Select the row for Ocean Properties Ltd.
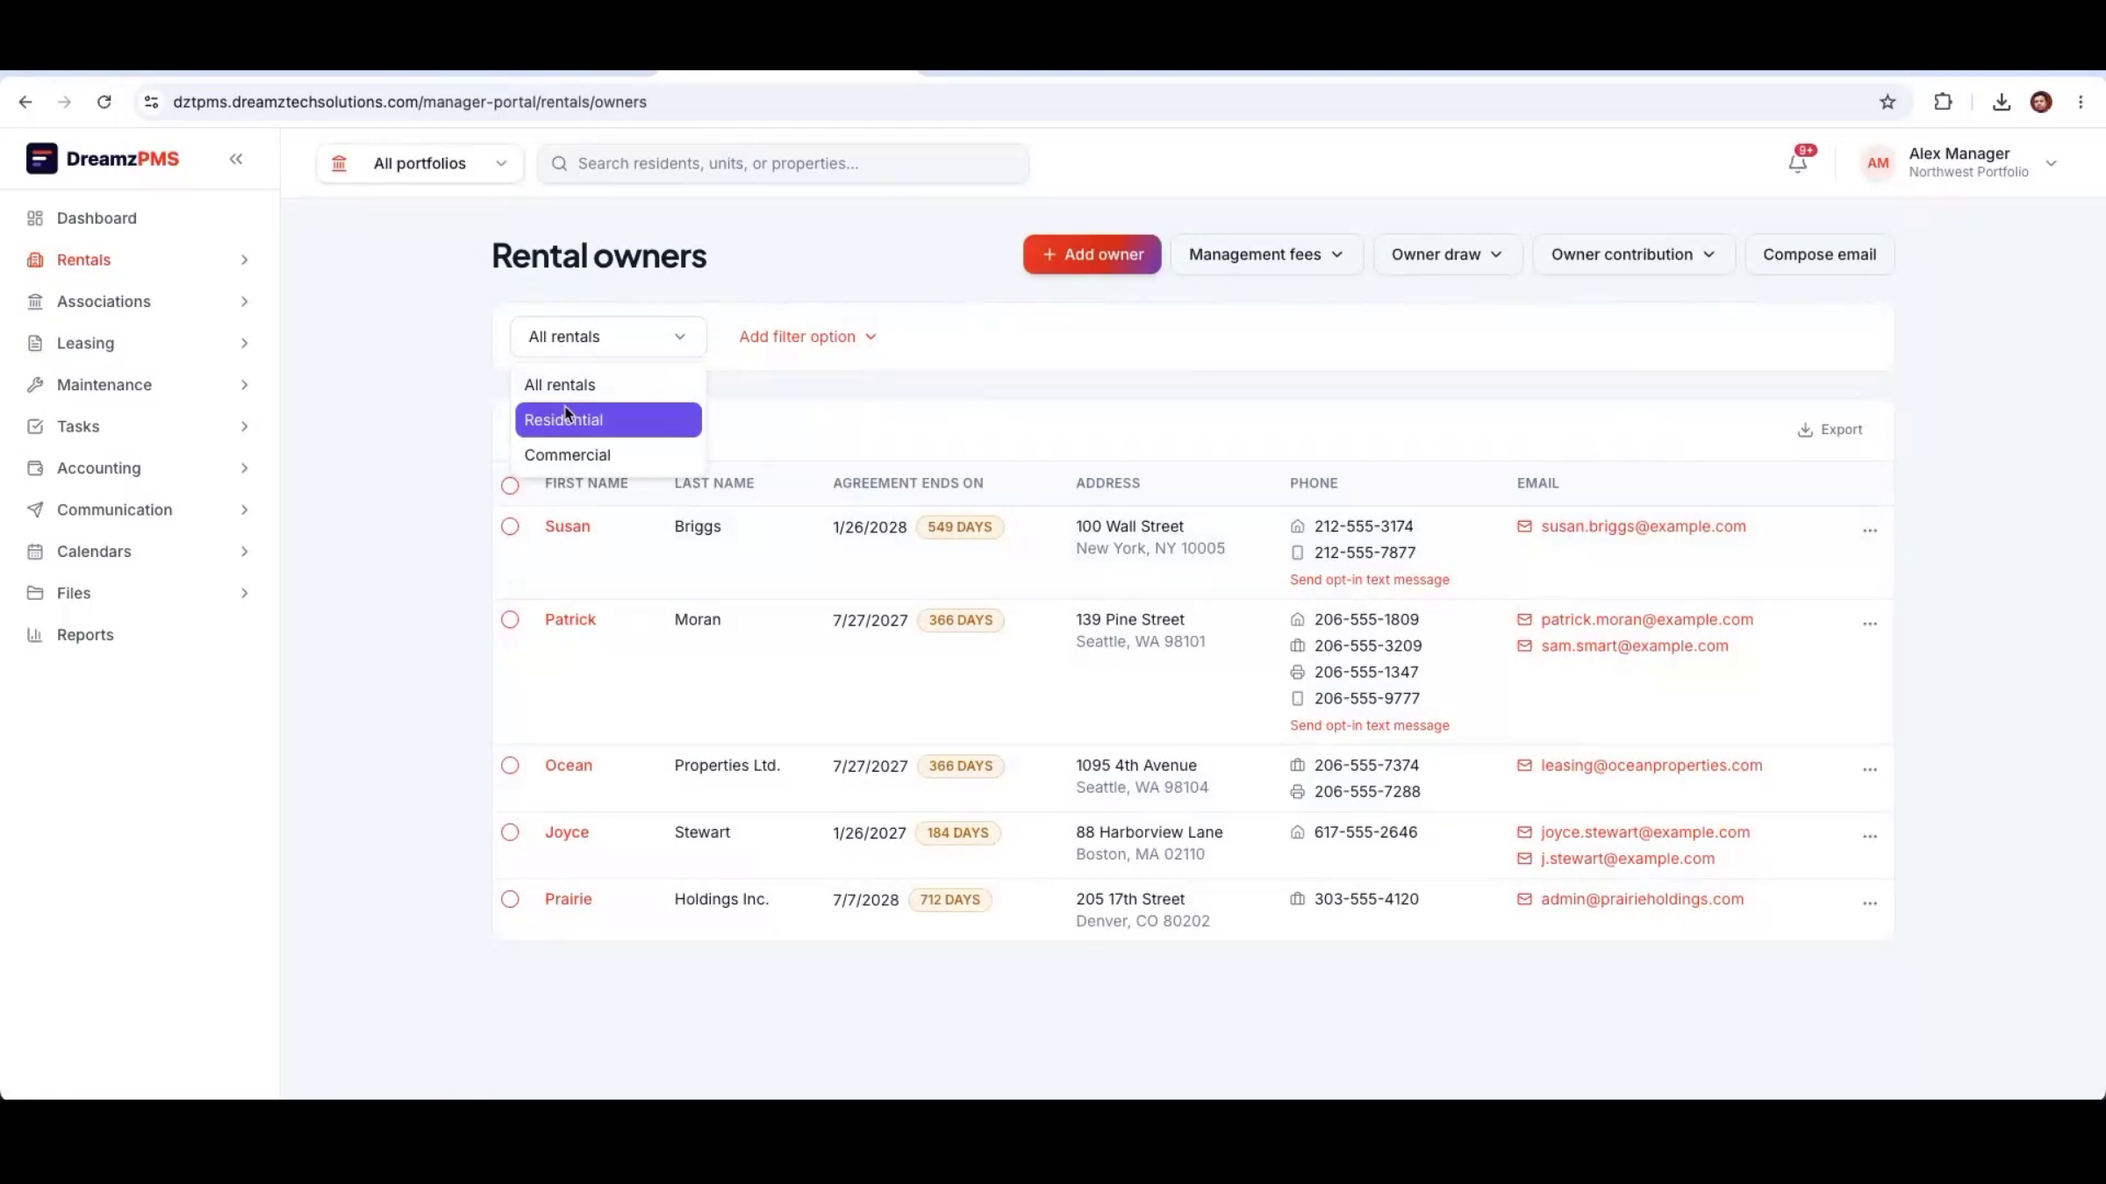The image size is (2106, 1184). click(510, 765)
